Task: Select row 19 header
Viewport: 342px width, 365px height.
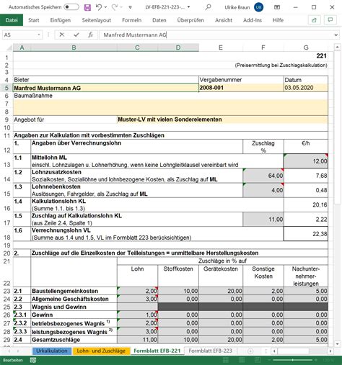Action: (x=6, y=245)
